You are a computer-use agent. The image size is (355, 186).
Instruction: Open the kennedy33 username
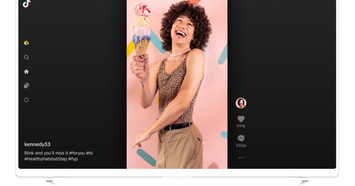click(x=37, y=145)
